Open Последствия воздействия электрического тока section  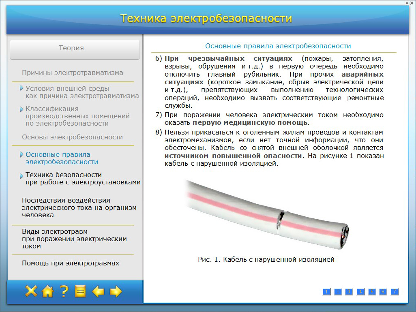point(79,207)
